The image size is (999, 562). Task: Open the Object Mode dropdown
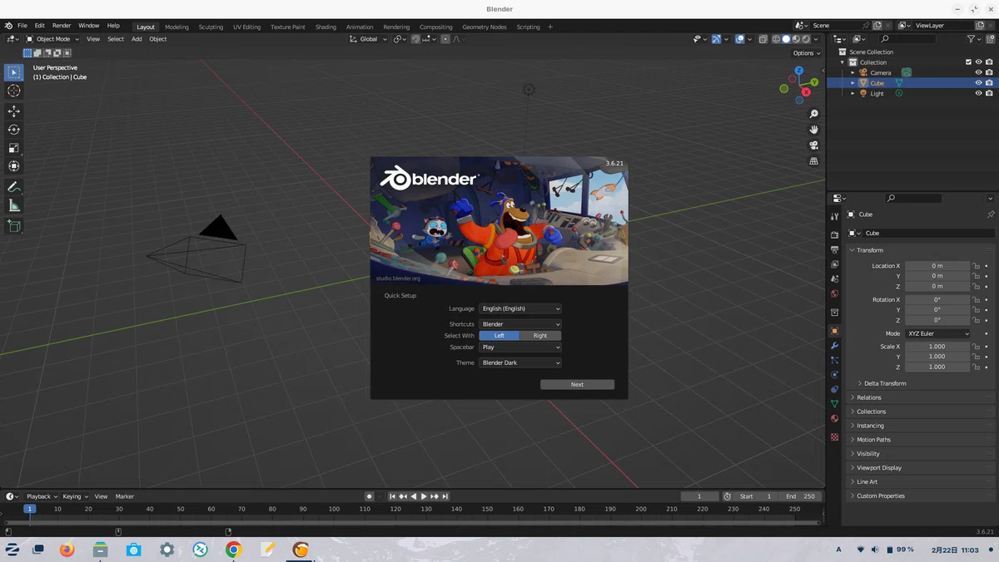[x=52, y=39]
